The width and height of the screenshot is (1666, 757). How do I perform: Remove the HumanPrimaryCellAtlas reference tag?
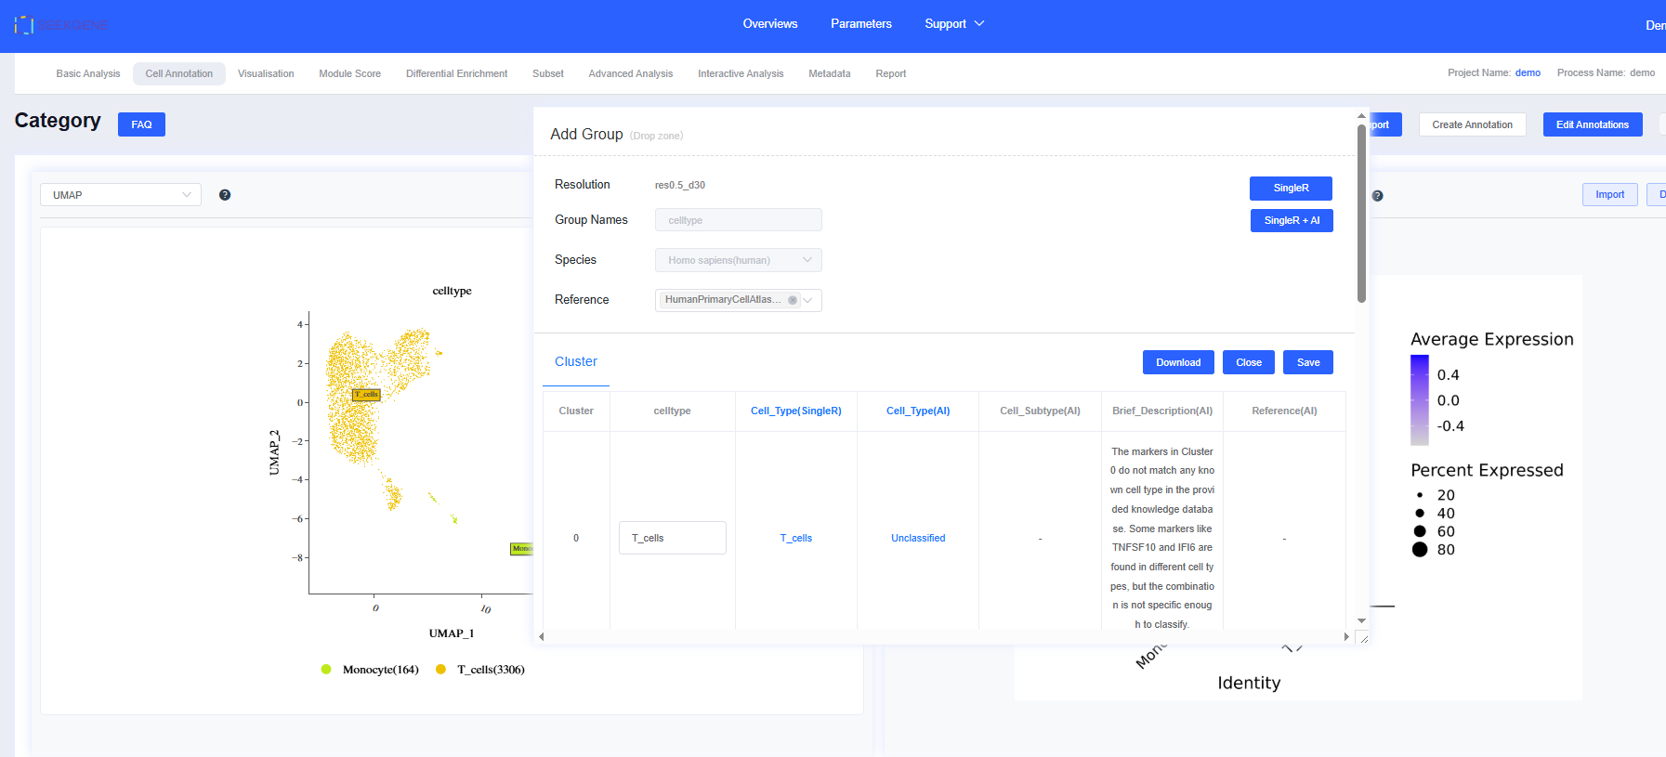pos(792,300)
